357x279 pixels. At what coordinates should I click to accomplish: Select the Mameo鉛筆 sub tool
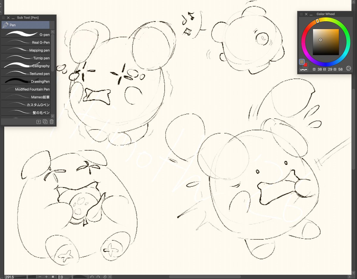(26, 96)
